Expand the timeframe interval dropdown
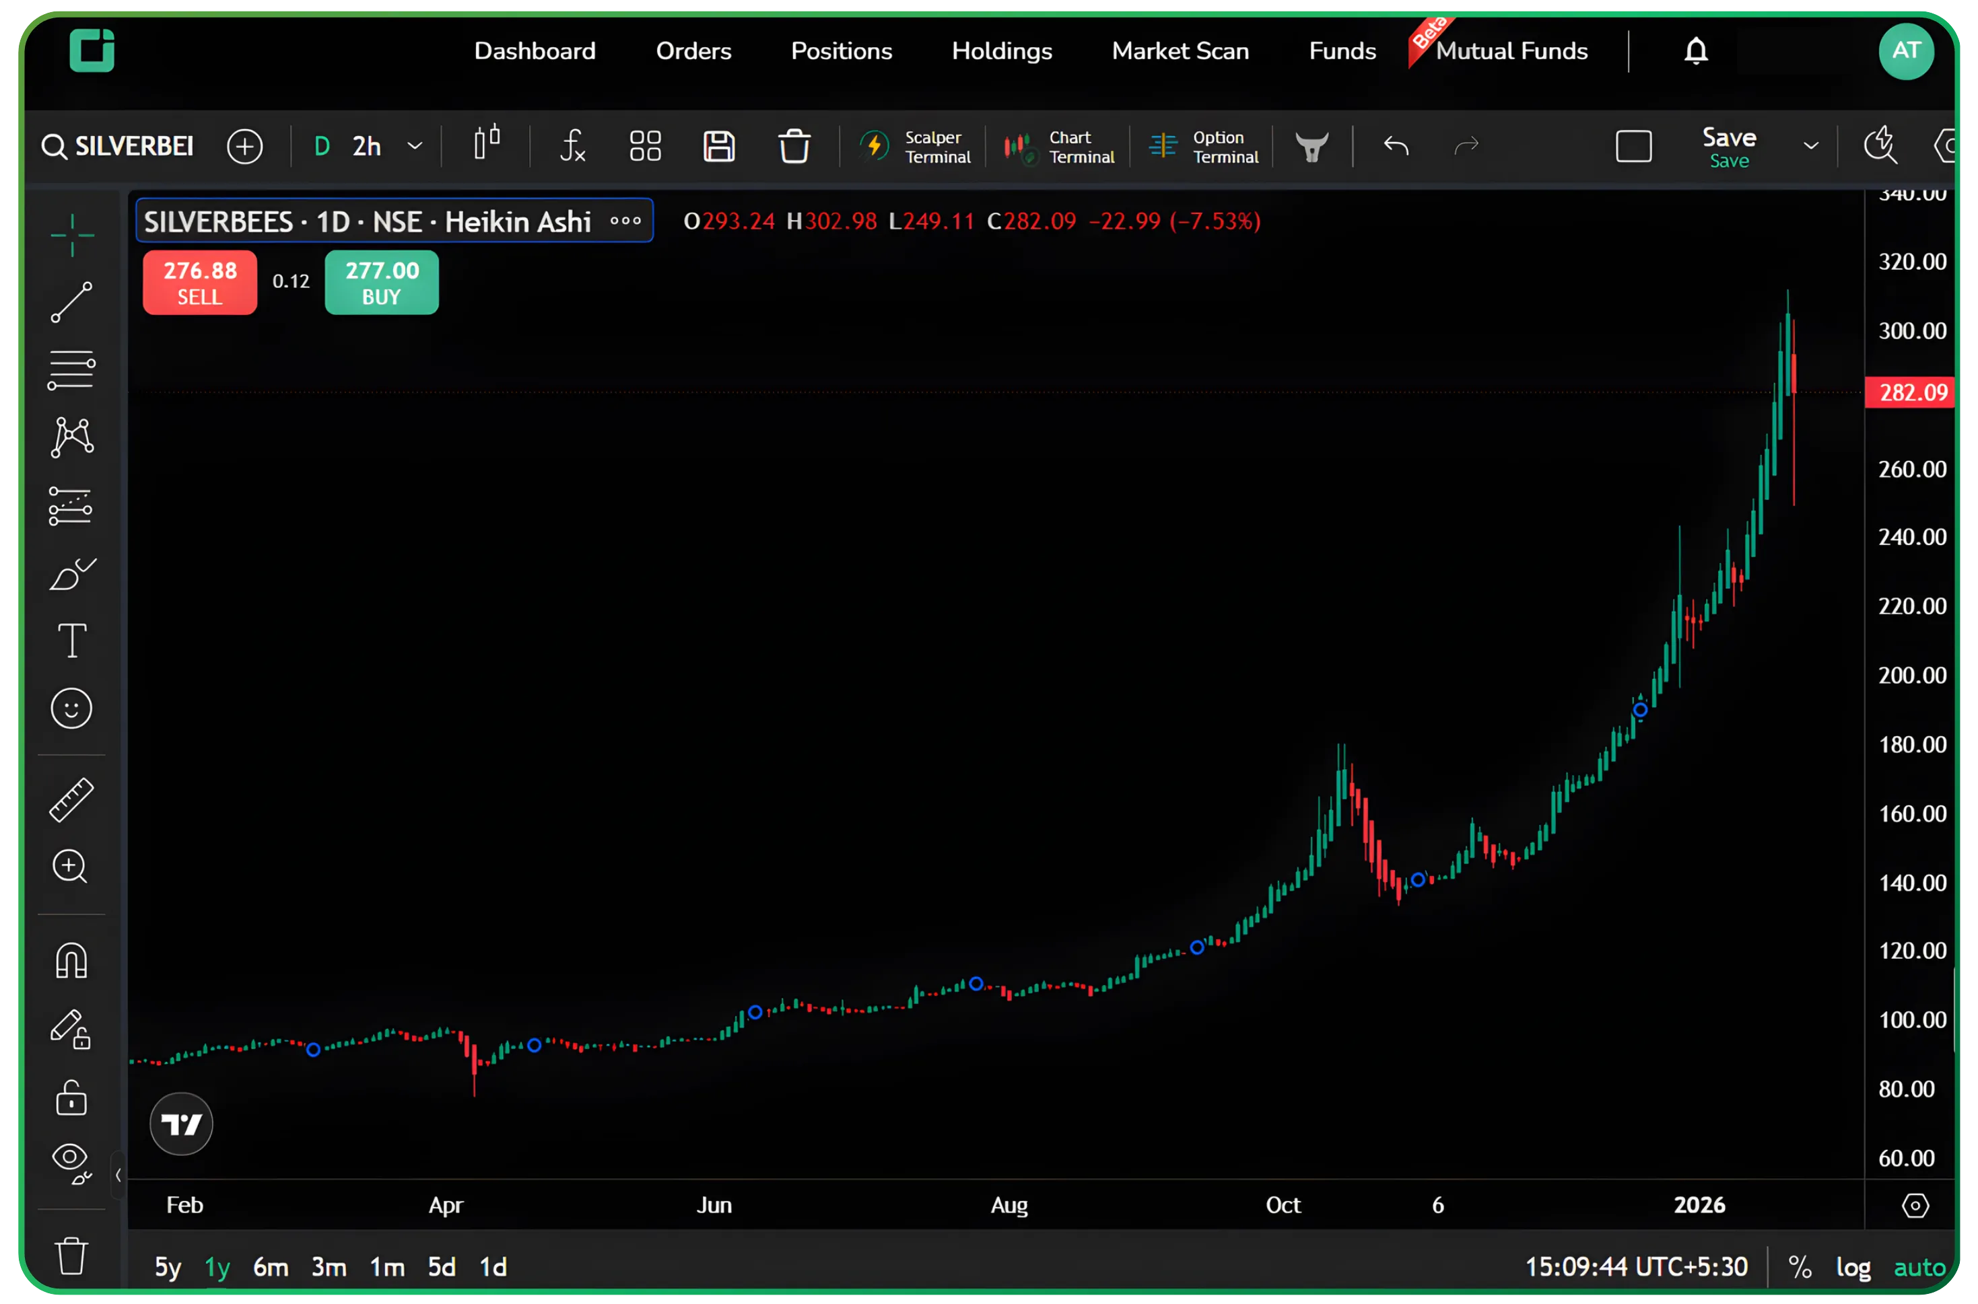Image resolution: width=1978 pixels, height=1304 pixels. 415,147
